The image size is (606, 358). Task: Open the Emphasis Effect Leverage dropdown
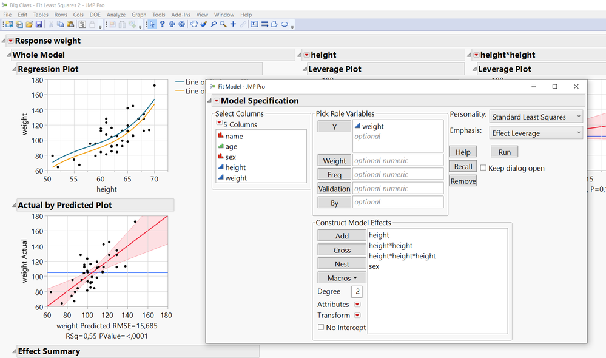[x=536, y=133]
